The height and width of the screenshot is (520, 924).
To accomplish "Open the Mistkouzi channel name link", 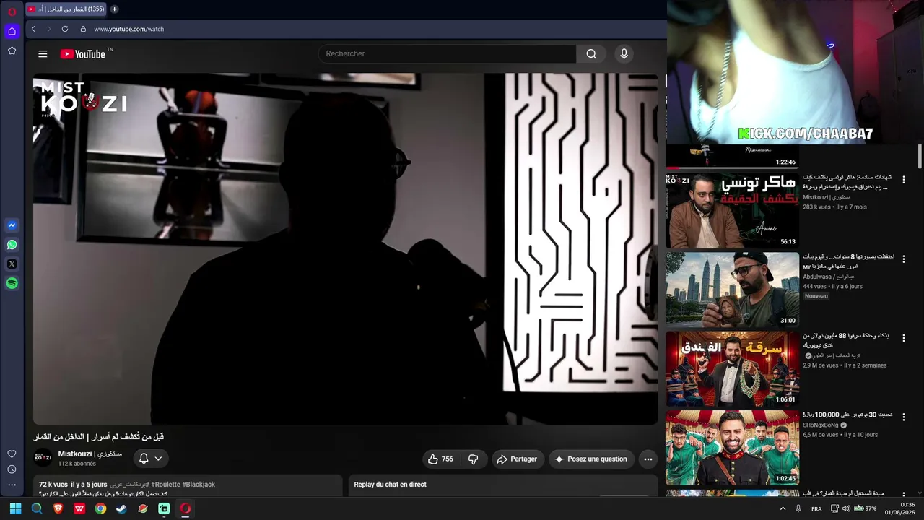I will click(x=90, y=454).
